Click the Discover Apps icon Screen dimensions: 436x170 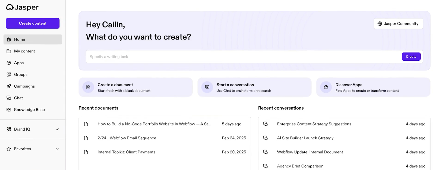click(x=326, y=87)
